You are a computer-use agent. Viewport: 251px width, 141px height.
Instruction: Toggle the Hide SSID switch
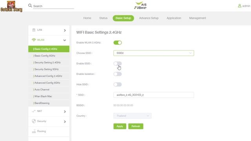(118, 85)
